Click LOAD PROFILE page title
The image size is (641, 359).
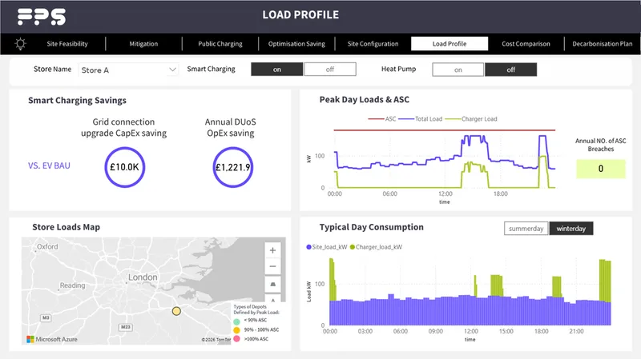300,14
